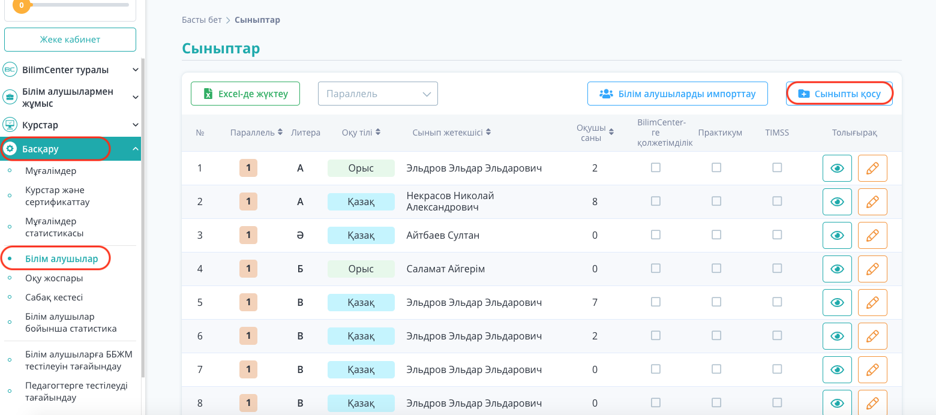Open Жеке кабинет button
The width and height of the screenshot is (936, 415).
tap(70, 40)
